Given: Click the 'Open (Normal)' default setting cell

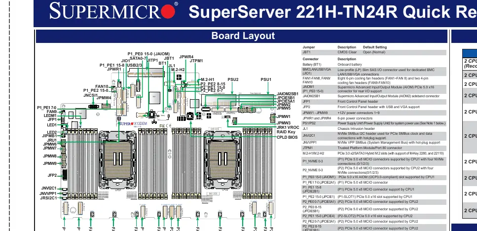Looking at the screenshot, I should click(374, 52).
